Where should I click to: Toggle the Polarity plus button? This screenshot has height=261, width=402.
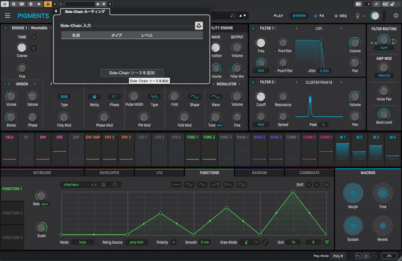pos(174,242)
